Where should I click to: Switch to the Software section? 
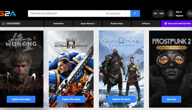click(146, 24)
